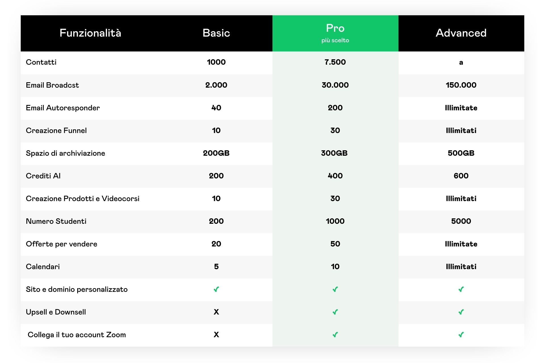545x363 pixels.
Task: Click Basic X mark for Collega account Zoom
Action: point(216,335)
